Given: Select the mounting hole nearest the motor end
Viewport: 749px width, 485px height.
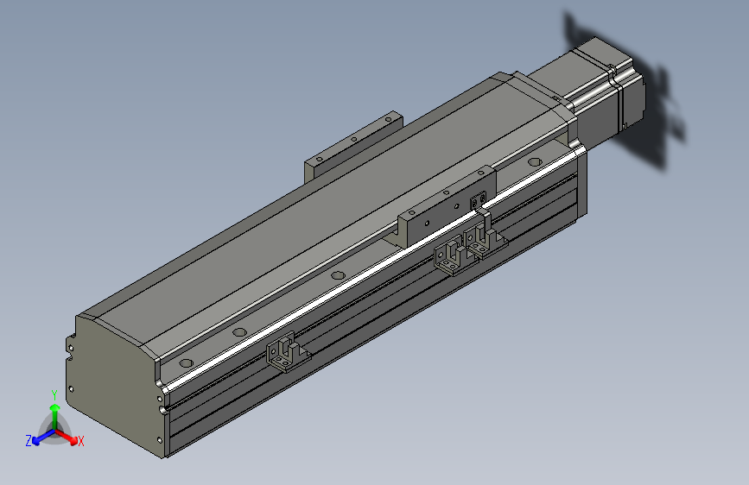Looking at the screenshot, I should [535, 162].
